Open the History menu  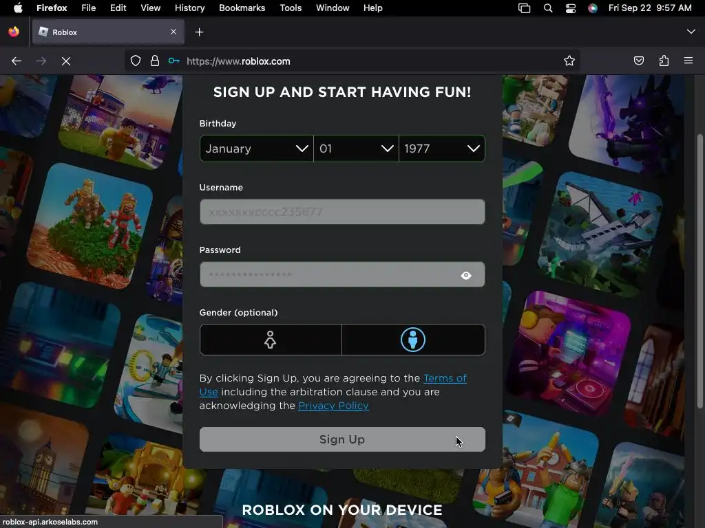(190, 8)
